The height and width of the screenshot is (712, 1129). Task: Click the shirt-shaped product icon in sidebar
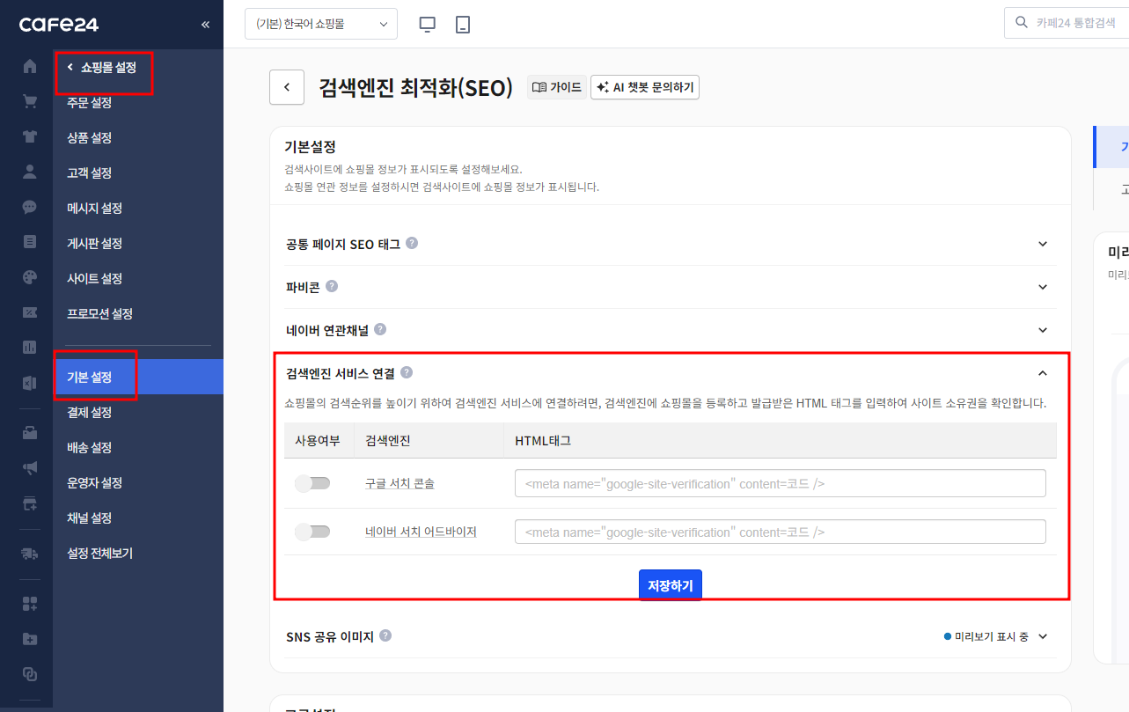click(x=29, y=137)
